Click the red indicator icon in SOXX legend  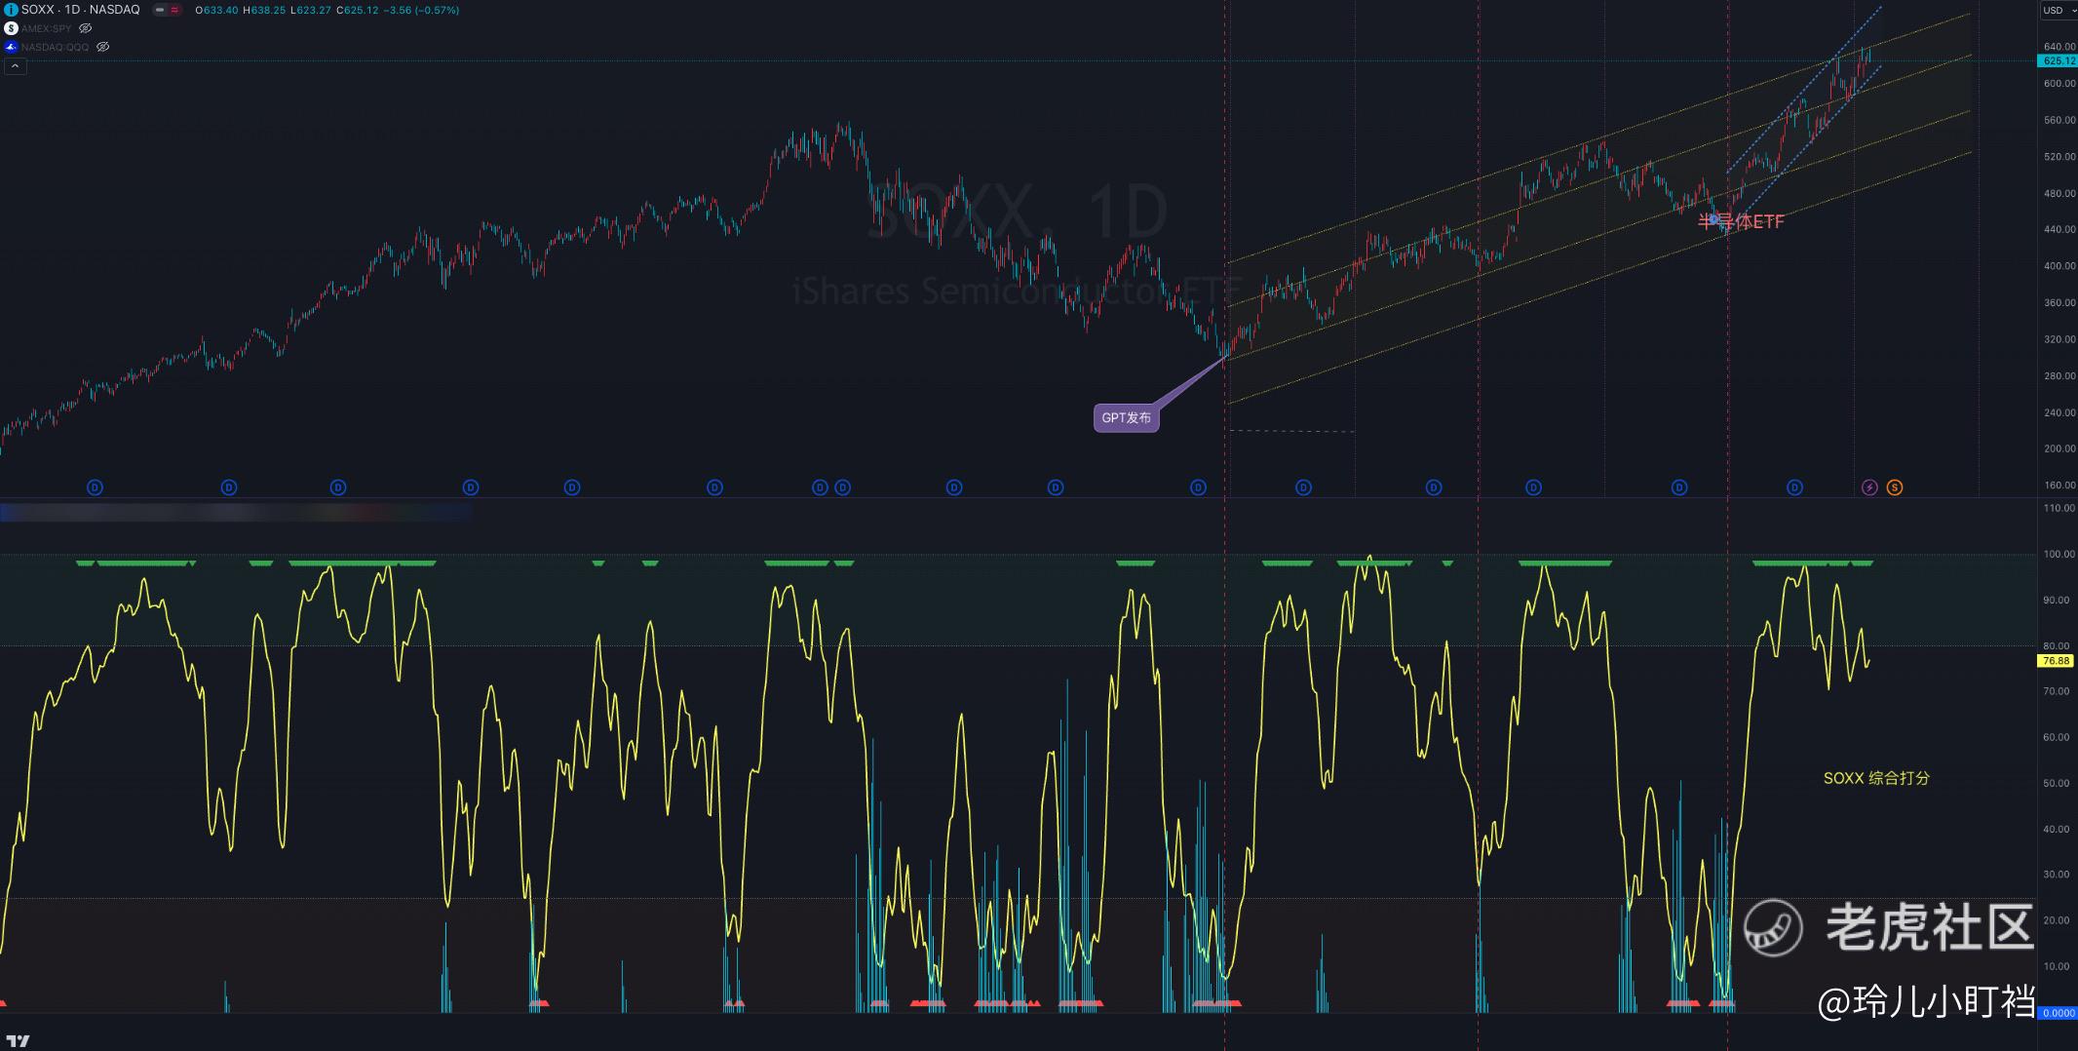[174, 10]
